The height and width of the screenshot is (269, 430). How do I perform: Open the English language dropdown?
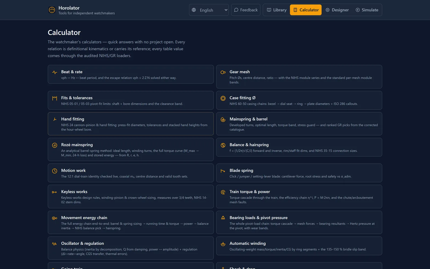pos(209,10)
